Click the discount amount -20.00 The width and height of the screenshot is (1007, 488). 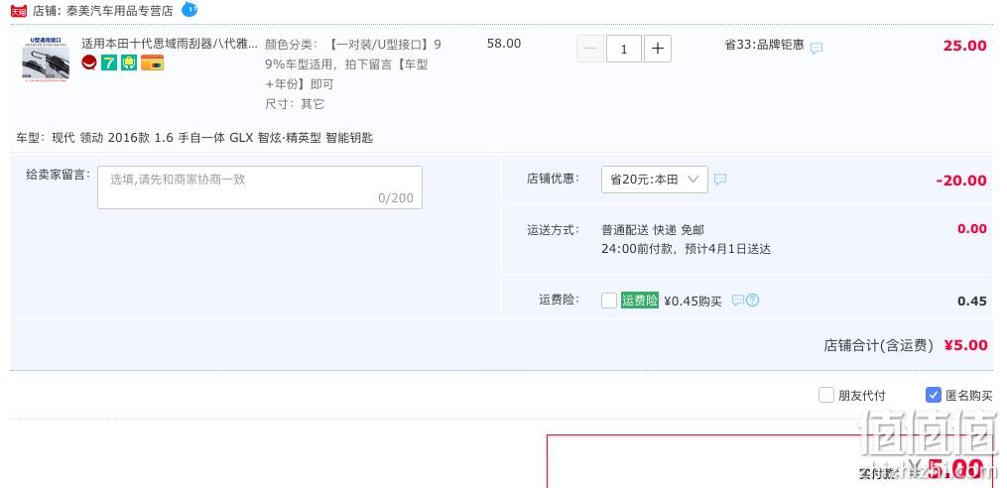click(x=961, y=182)
